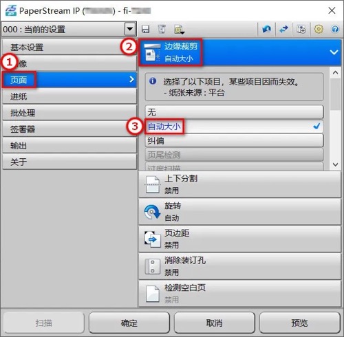Click the 扫描 button
344x337 pixels.
pyautogui.click(x=44, y=323)
